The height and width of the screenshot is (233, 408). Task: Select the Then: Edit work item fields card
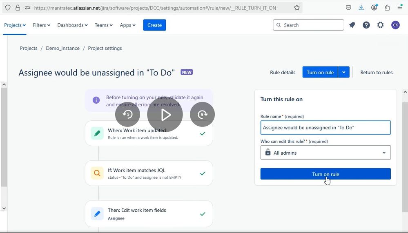(149, 214)
